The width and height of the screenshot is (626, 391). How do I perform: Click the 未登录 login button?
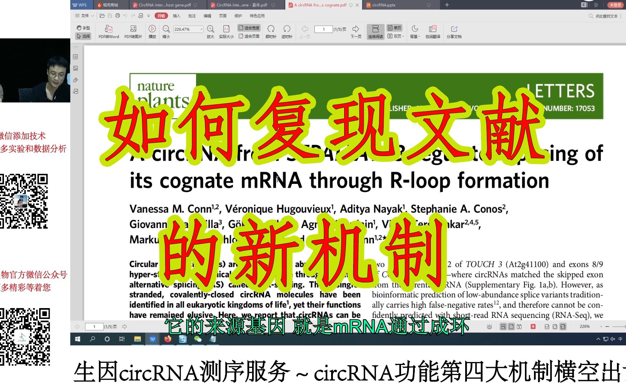pyautogui.click(x=615, y=5)
